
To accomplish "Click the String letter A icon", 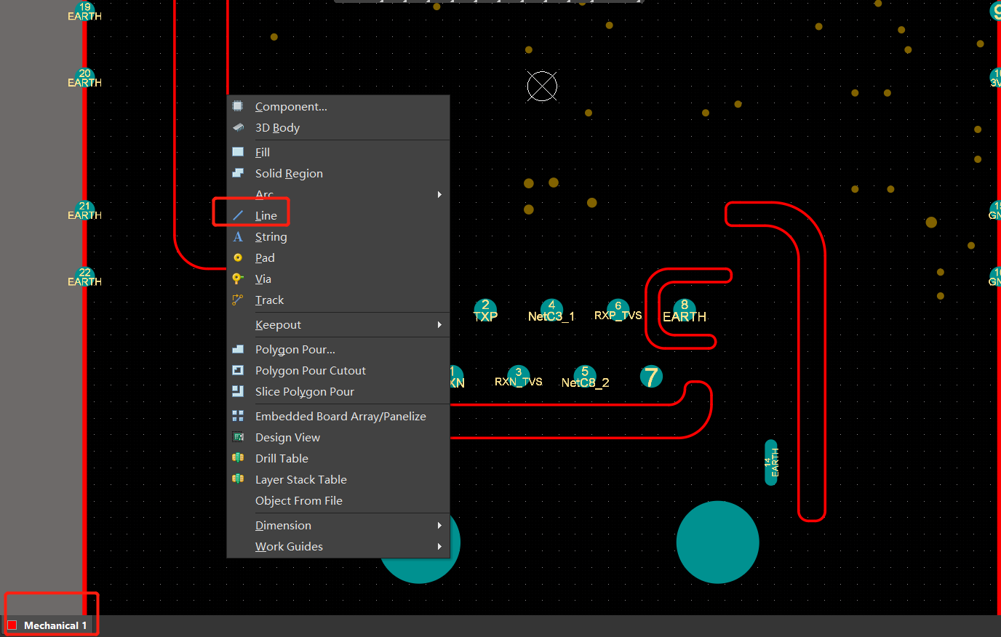I will pyautogui.click(x=238, y=236).
